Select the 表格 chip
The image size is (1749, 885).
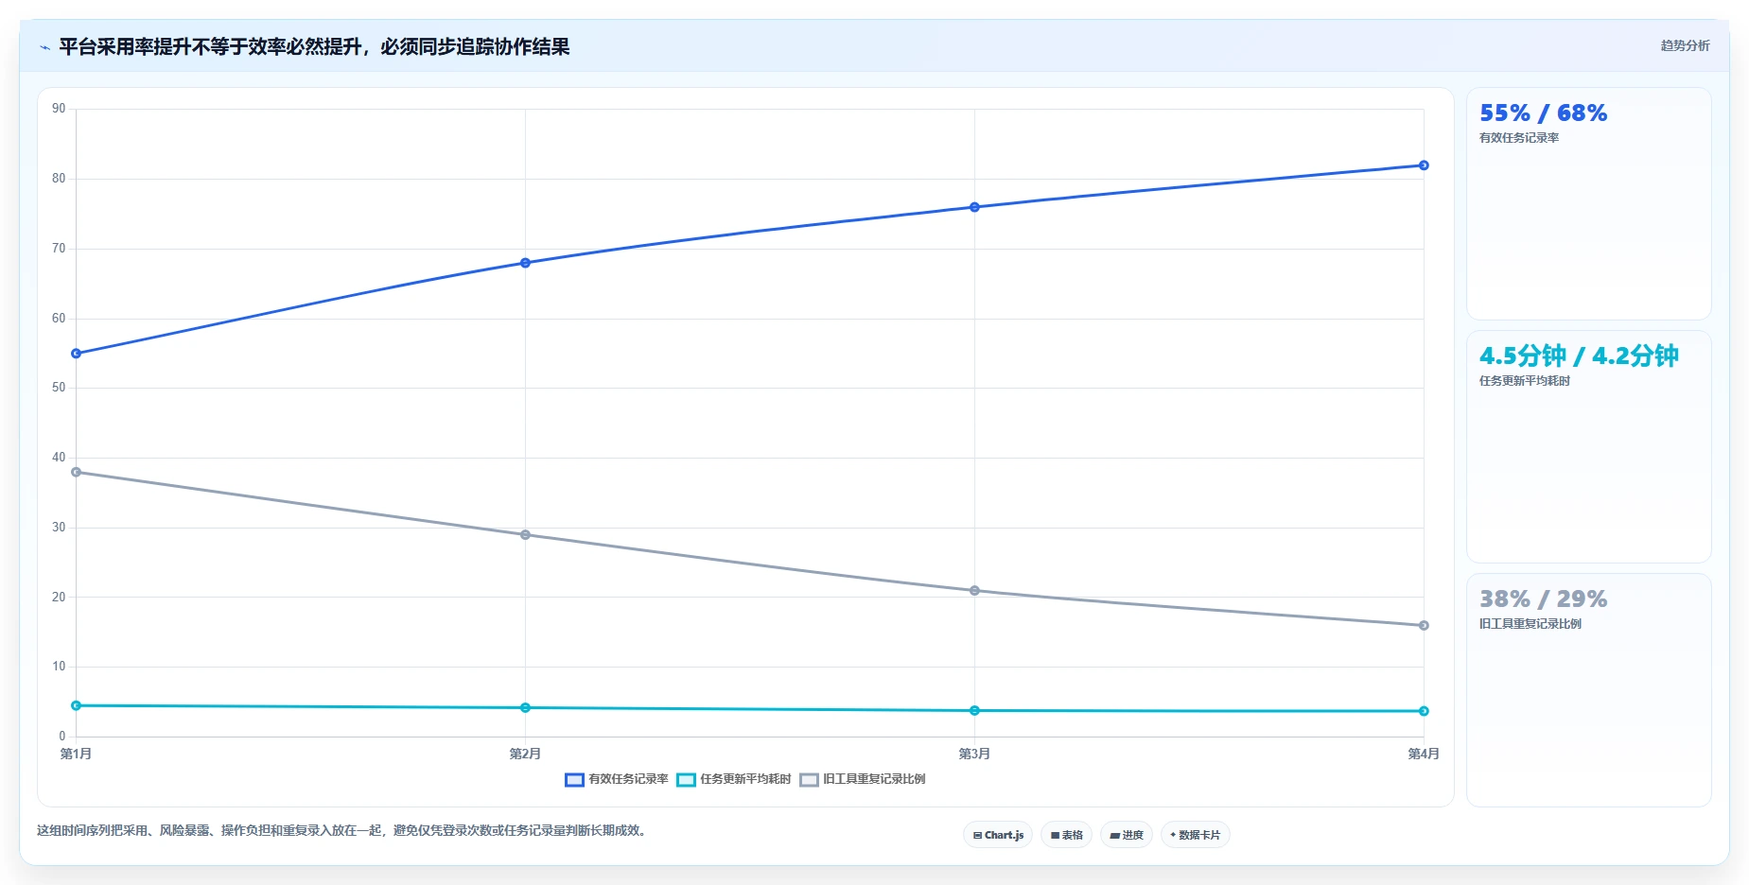1066,835
